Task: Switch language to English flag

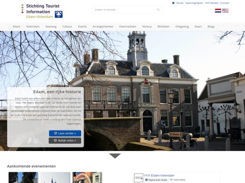Action: click(x=225, y=11)
